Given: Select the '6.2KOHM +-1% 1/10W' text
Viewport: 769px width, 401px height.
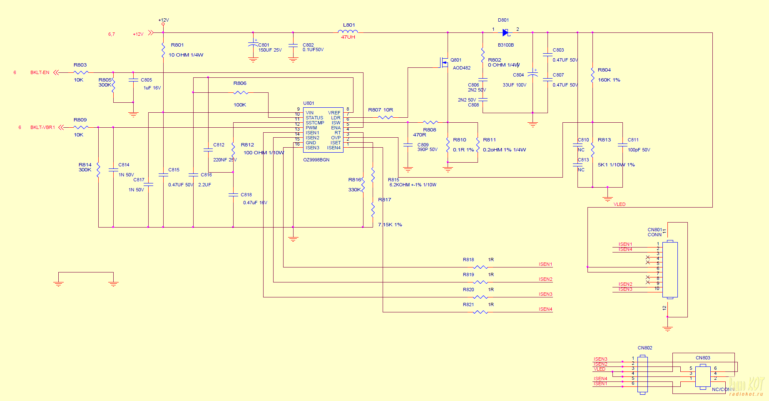Looking at the screenshot, I should tap(413, 185).
